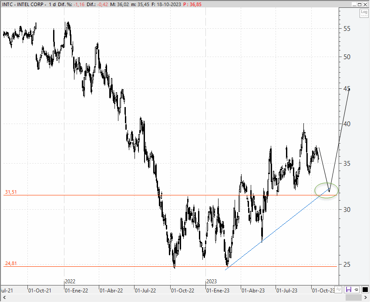This screenshot has width=370, height=302.
Task: Click the 40 price axis label
Action: (347, 124)
